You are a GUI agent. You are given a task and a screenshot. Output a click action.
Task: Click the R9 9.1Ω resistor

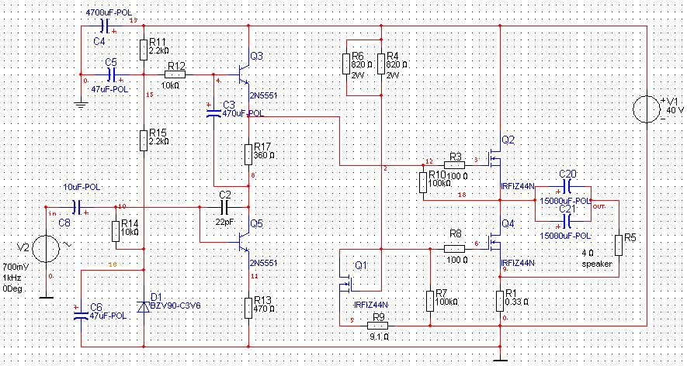click(x=378, y=326)
